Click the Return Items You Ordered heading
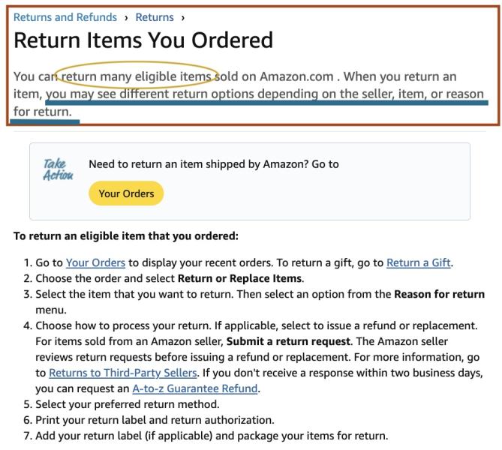The width and height of the screenshot is (502, 450). 143,40
